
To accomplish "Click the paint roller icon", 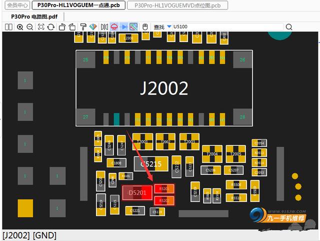I will pyautogui.click(x=83, y=27).
